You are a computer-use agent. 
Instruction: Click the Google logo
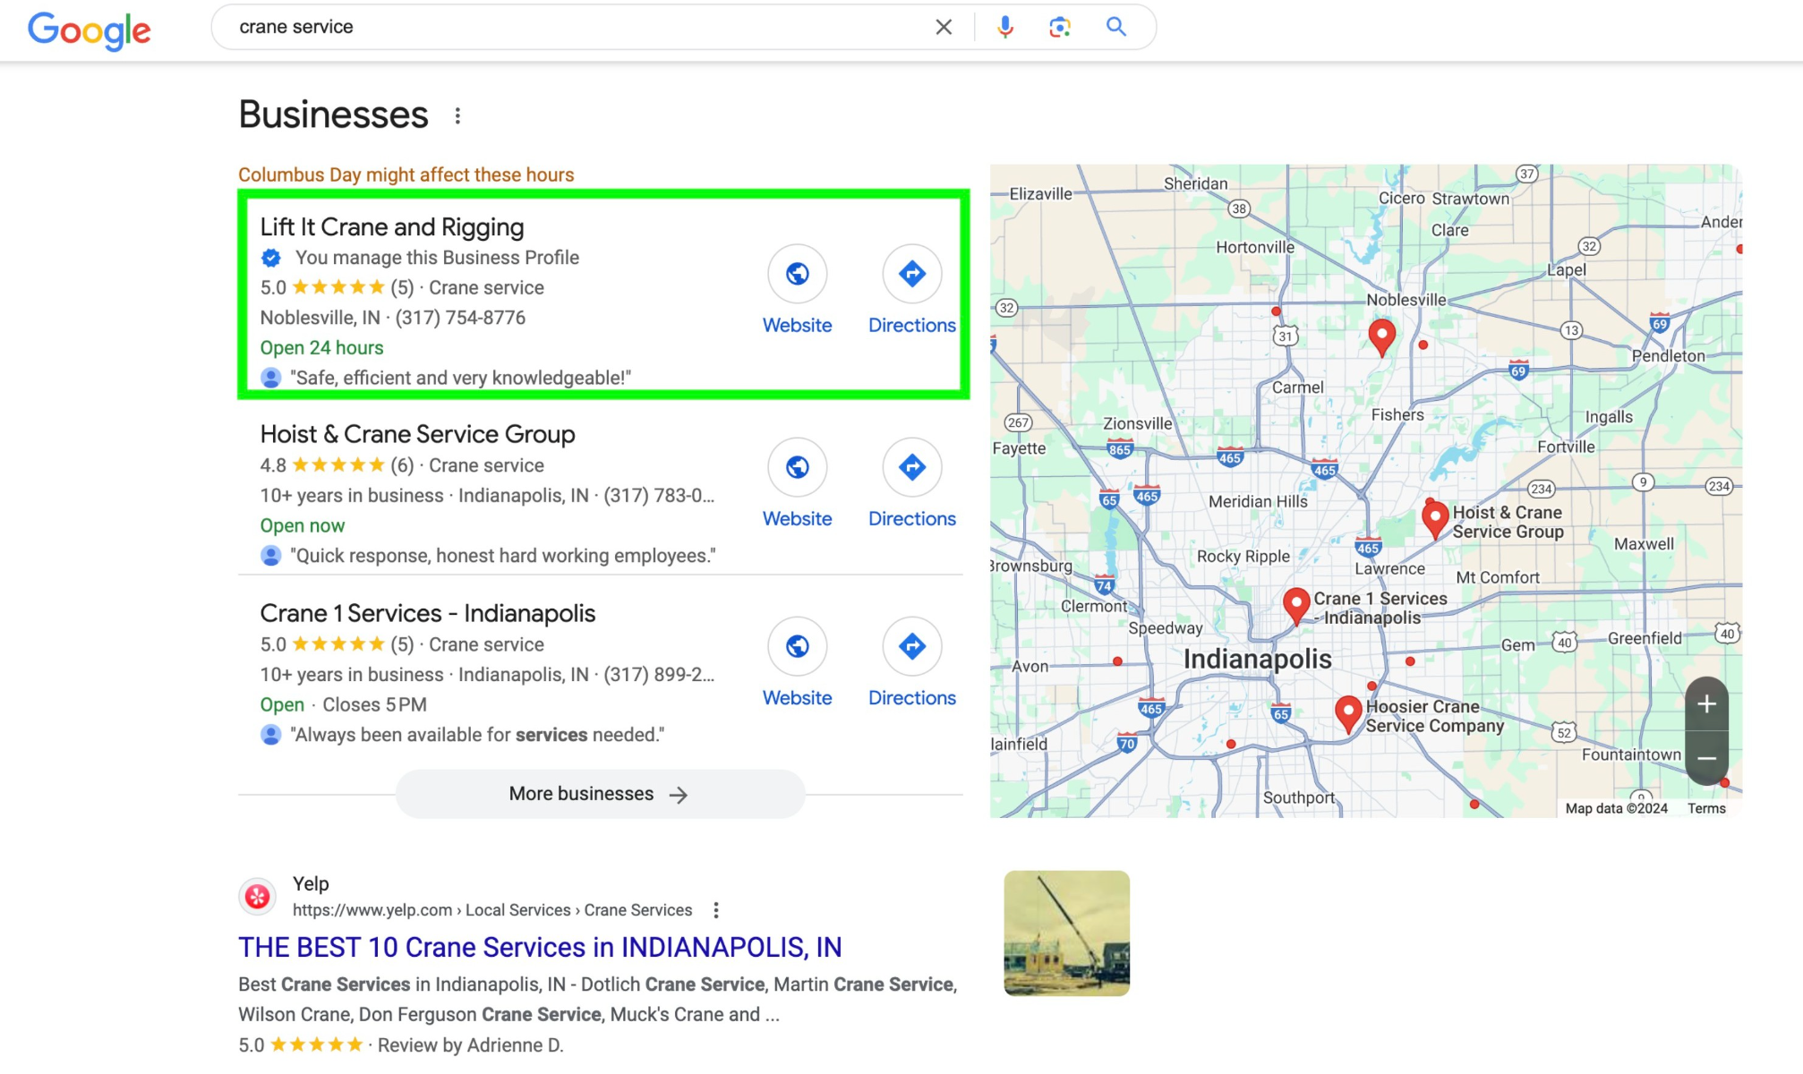(90, 30)
